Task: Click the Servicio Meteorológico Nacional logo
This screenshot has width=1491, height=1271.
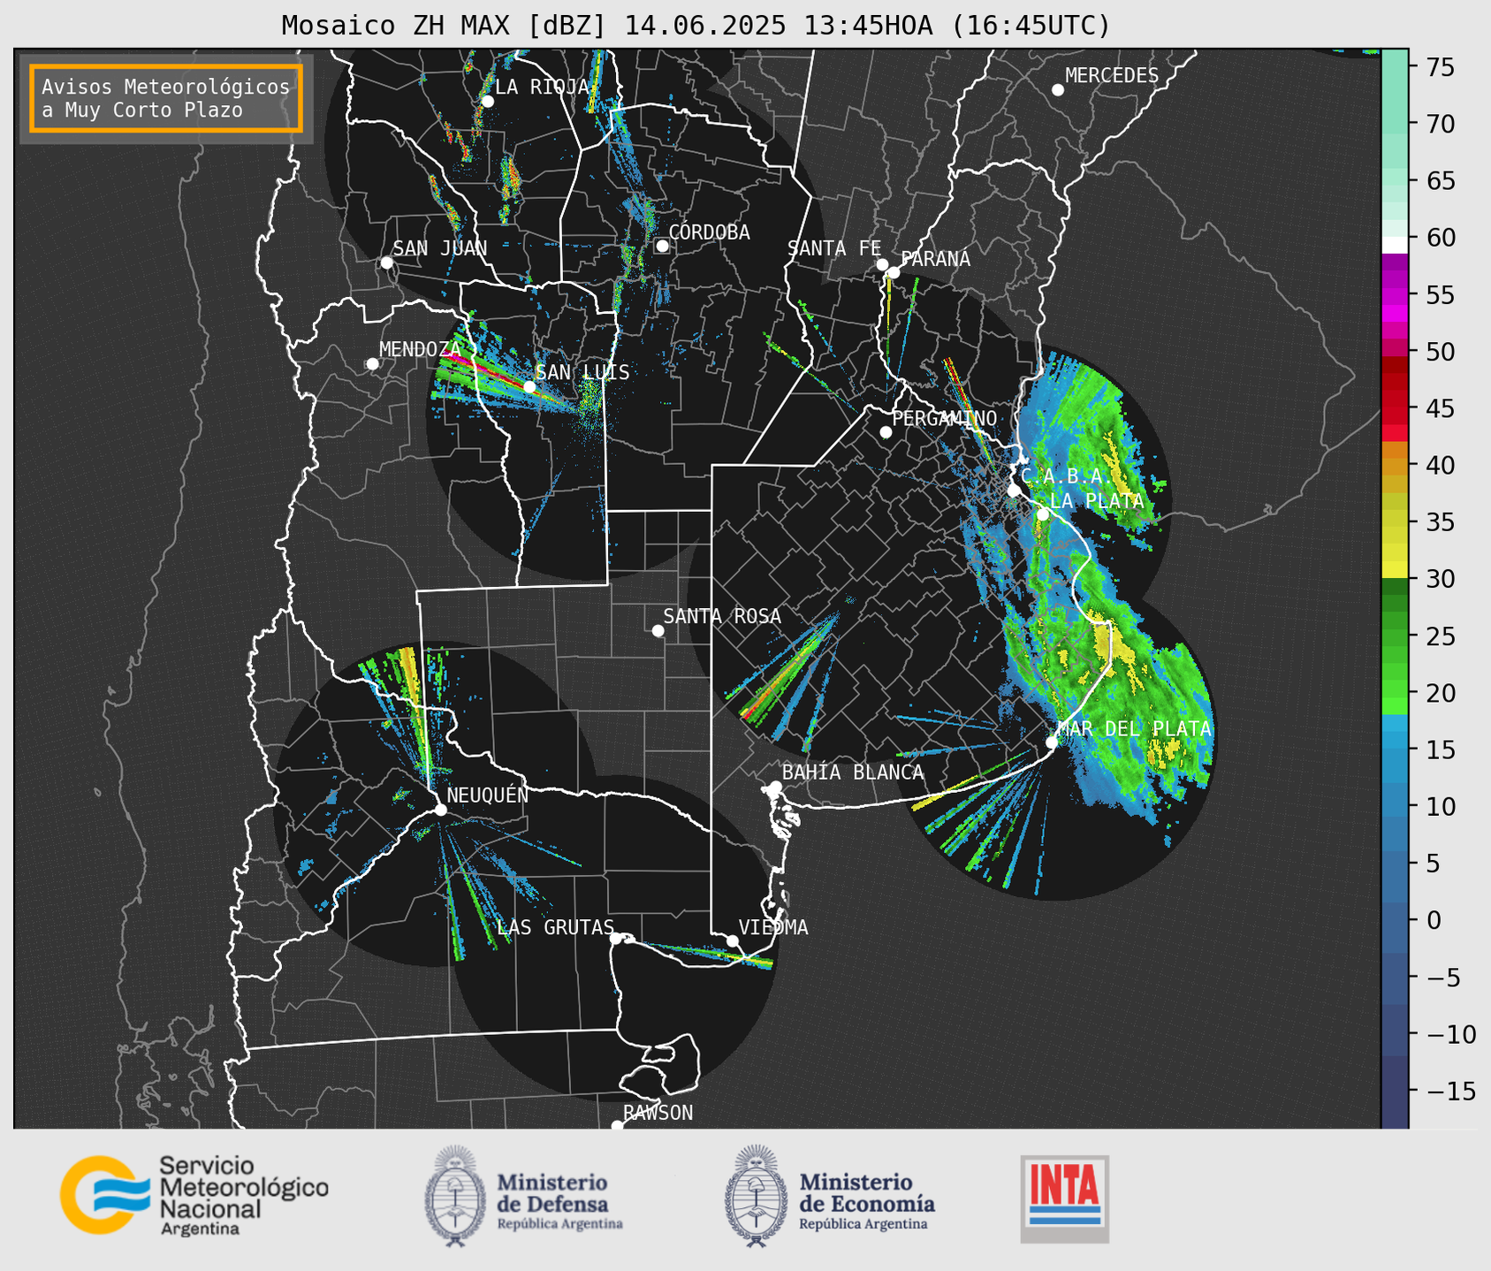Action: pos(194,1195)
